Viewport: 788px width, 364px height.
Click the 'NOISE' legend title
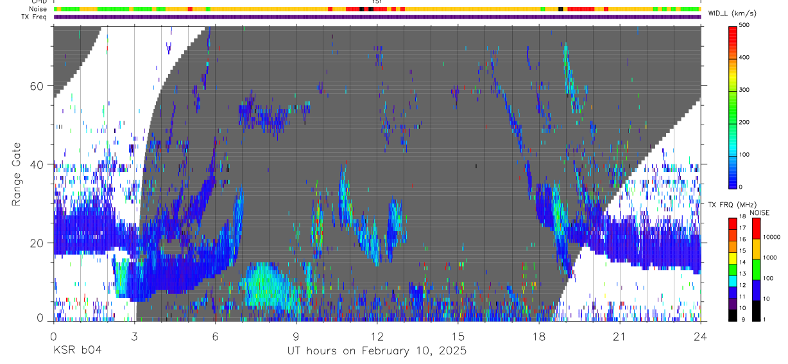point(760,212)
